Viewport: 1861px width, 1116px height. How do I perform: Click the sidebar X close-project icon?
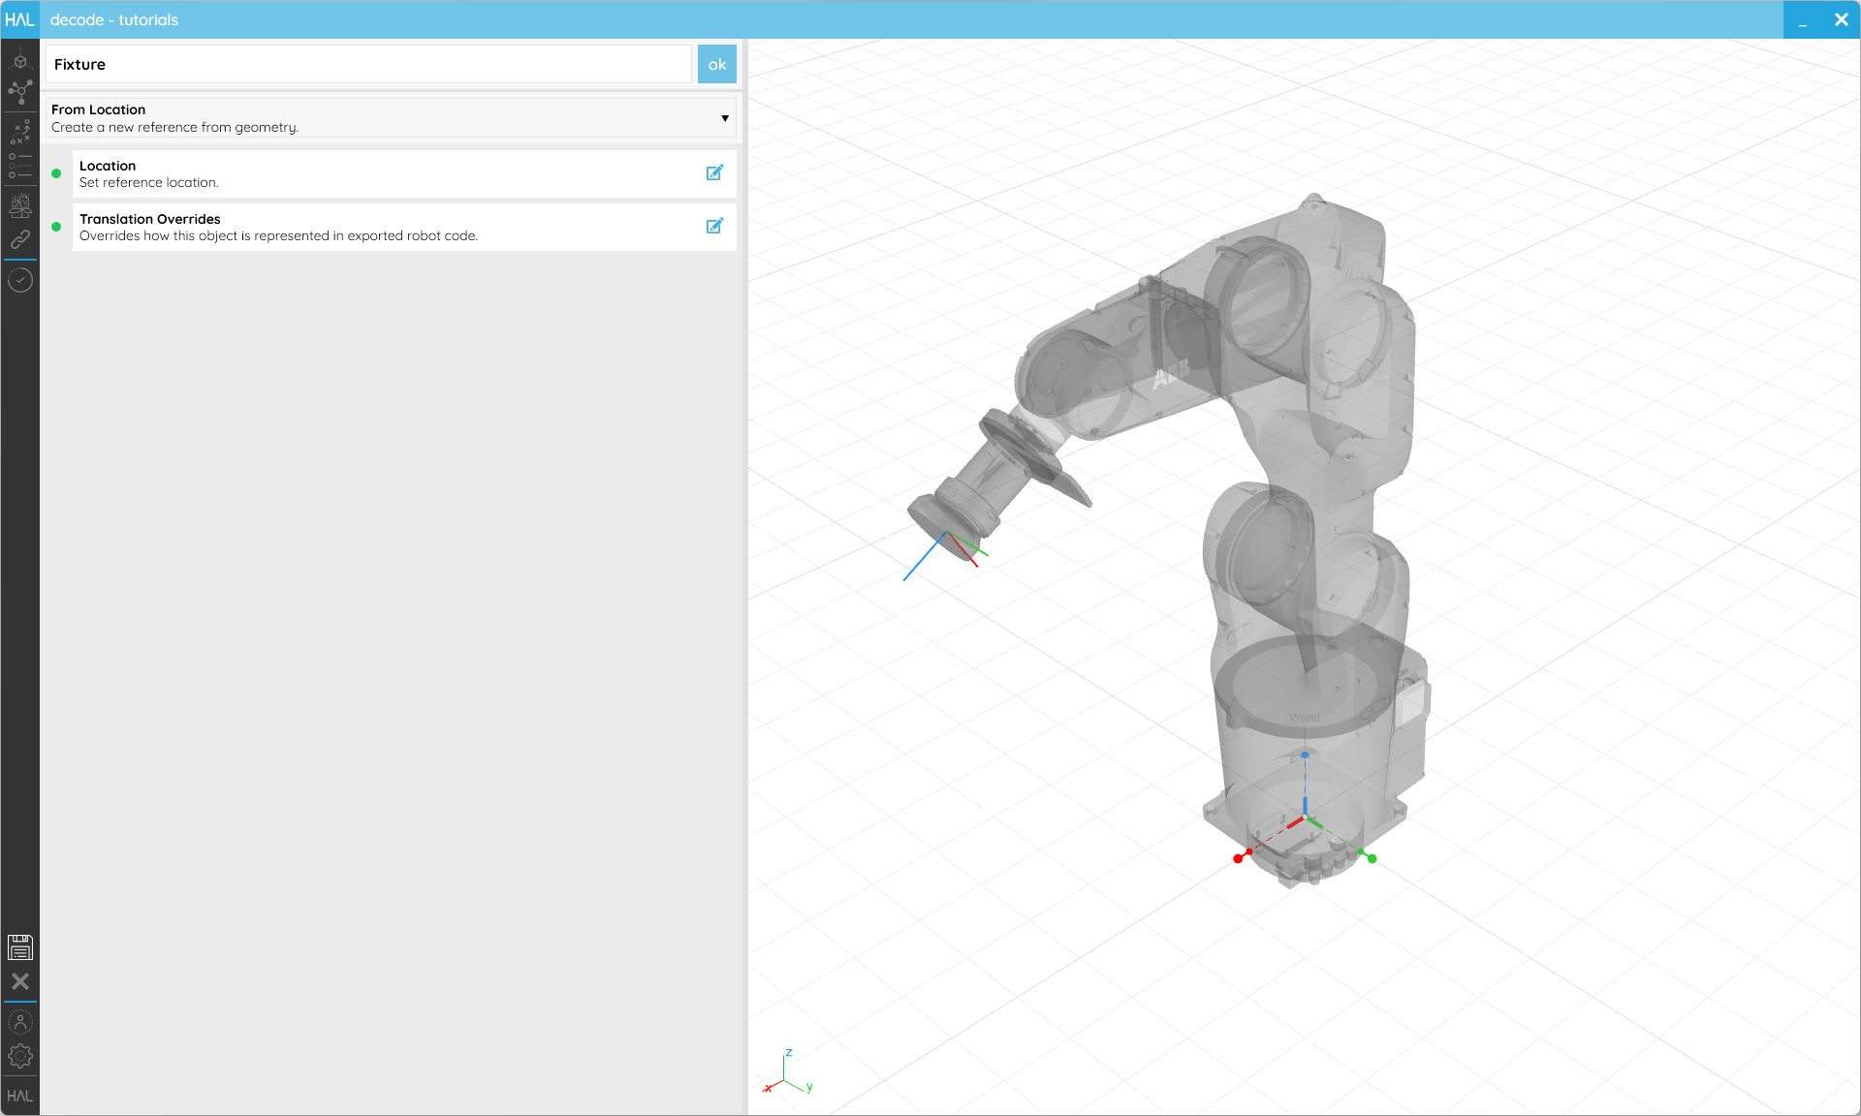point(20,981)
